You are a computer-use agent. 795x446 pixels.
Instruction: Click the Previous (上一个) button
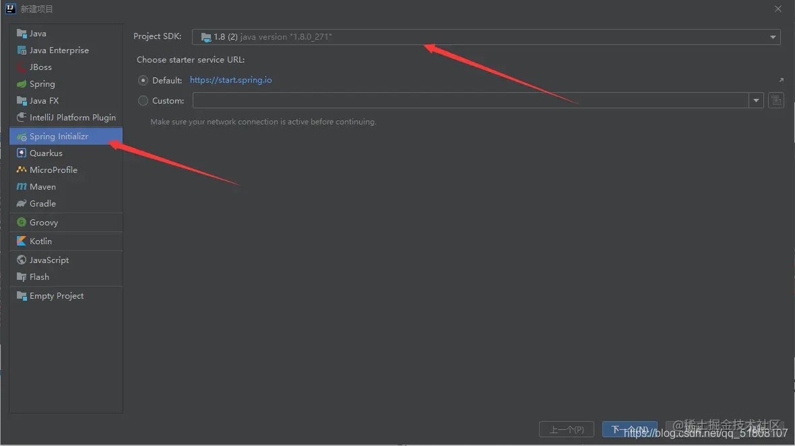(x=567, y=429)
